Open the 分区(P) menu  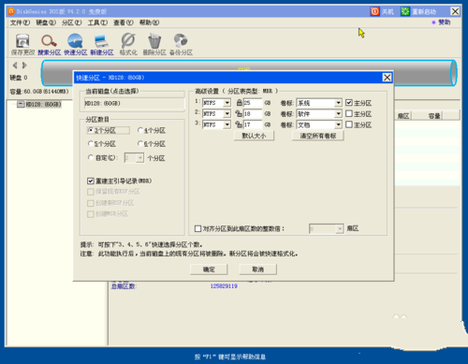(72, 22)
